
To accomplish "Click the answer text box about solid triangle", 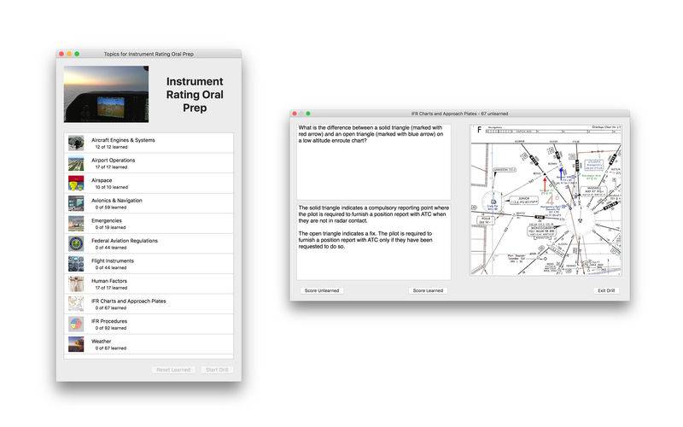I will (374, 242).
